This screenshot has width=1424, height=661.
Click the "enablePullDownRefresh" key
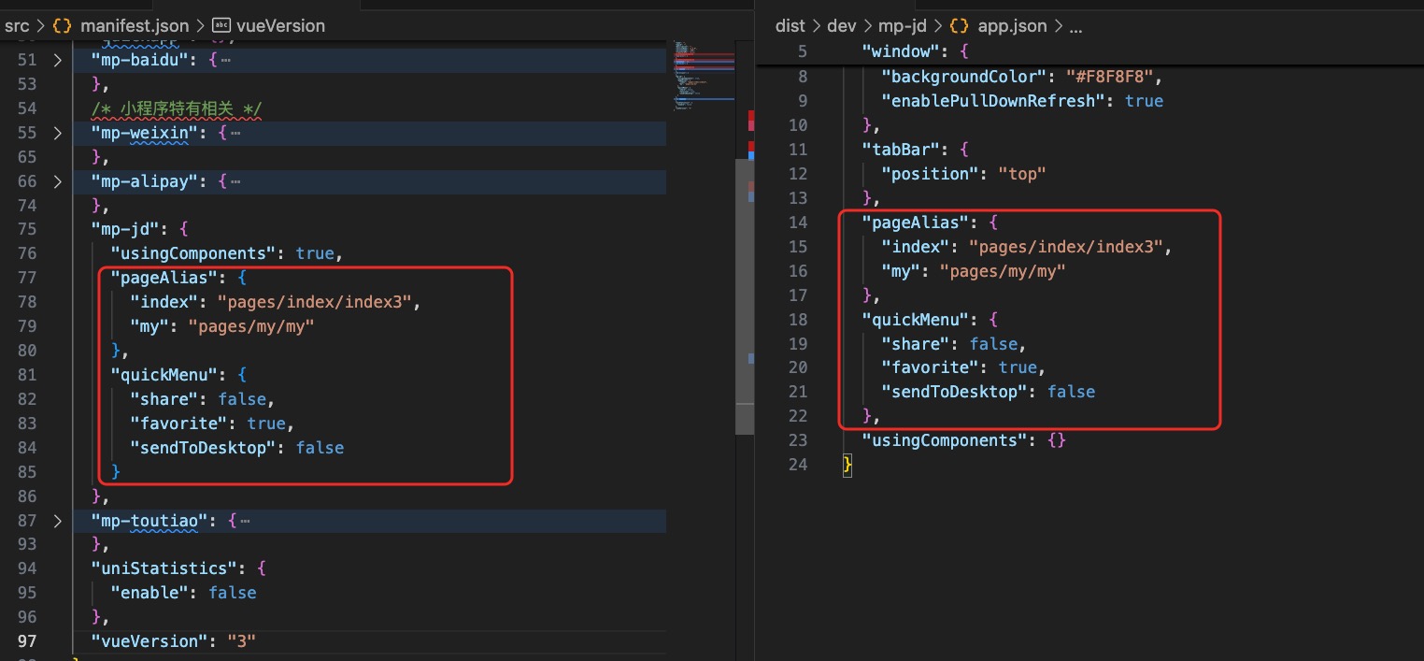tap(993, 100)
